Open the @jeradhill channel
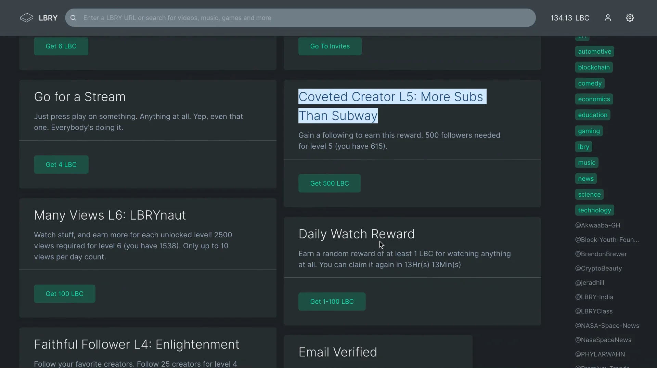This screenshot has height=368, width=657. (x=590, y=283)
